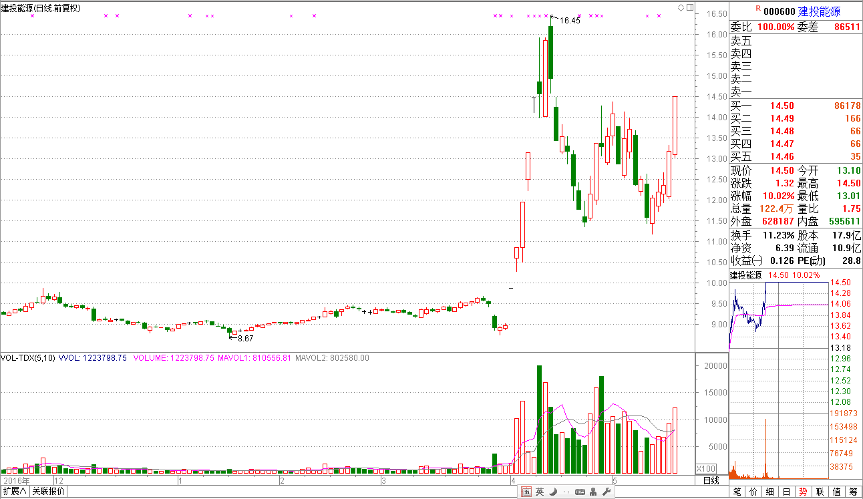This screenshot has height=499, width=863.
Task: Click the 买一 volume 86178
Action: (x=848, y=106)
